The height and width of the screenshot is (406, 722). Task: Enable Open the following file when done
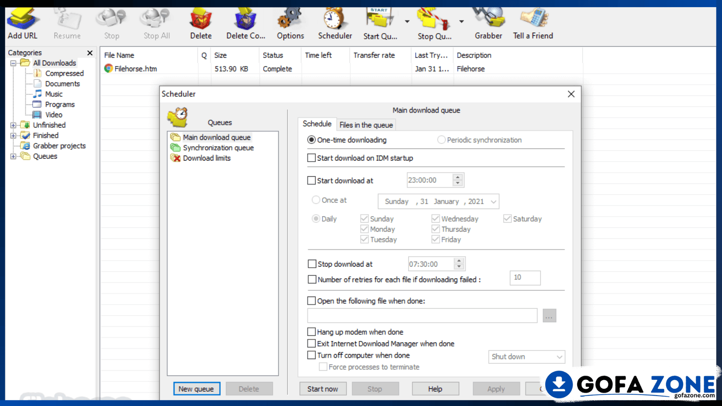(x=311, y=301)
